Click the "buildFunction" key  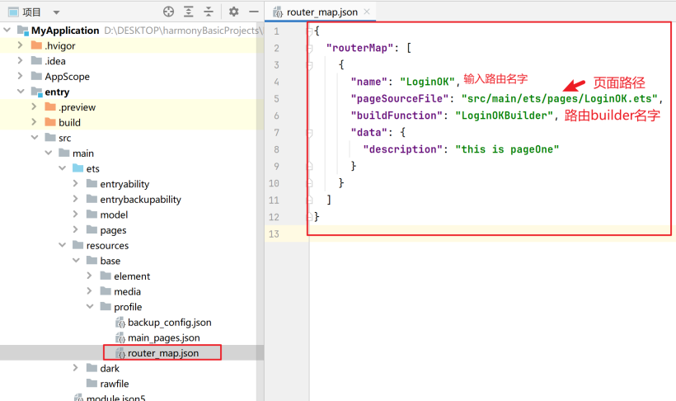397,116
